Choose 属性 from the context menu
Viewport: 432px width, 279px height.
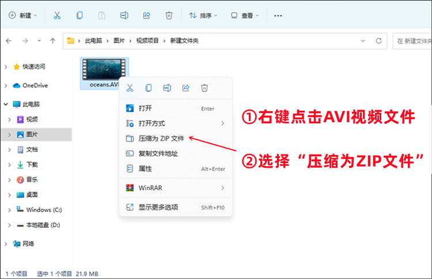click(145, 169)
